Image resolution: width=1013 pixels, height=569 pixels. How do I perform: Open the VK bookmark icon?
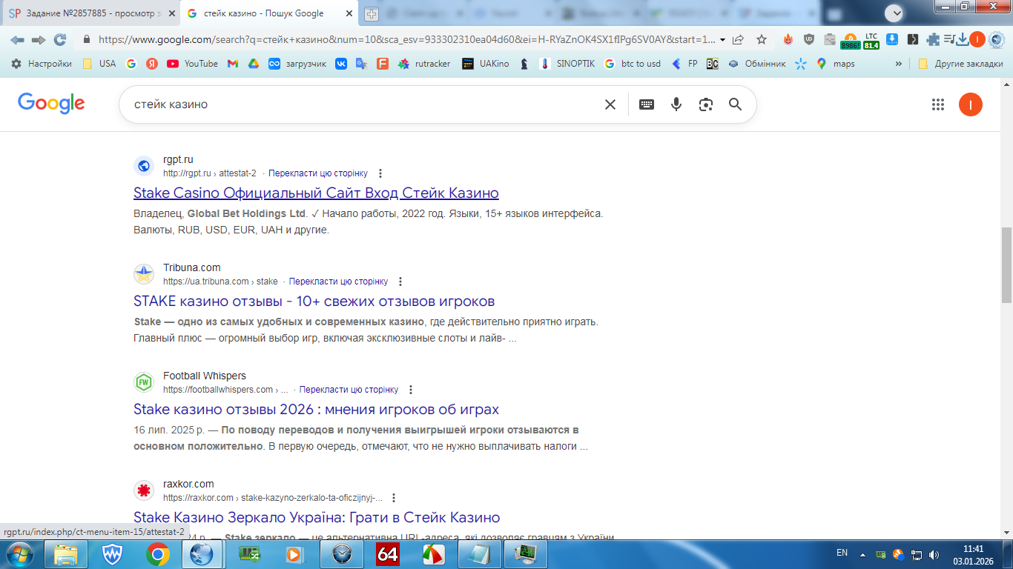pos(341,64)
